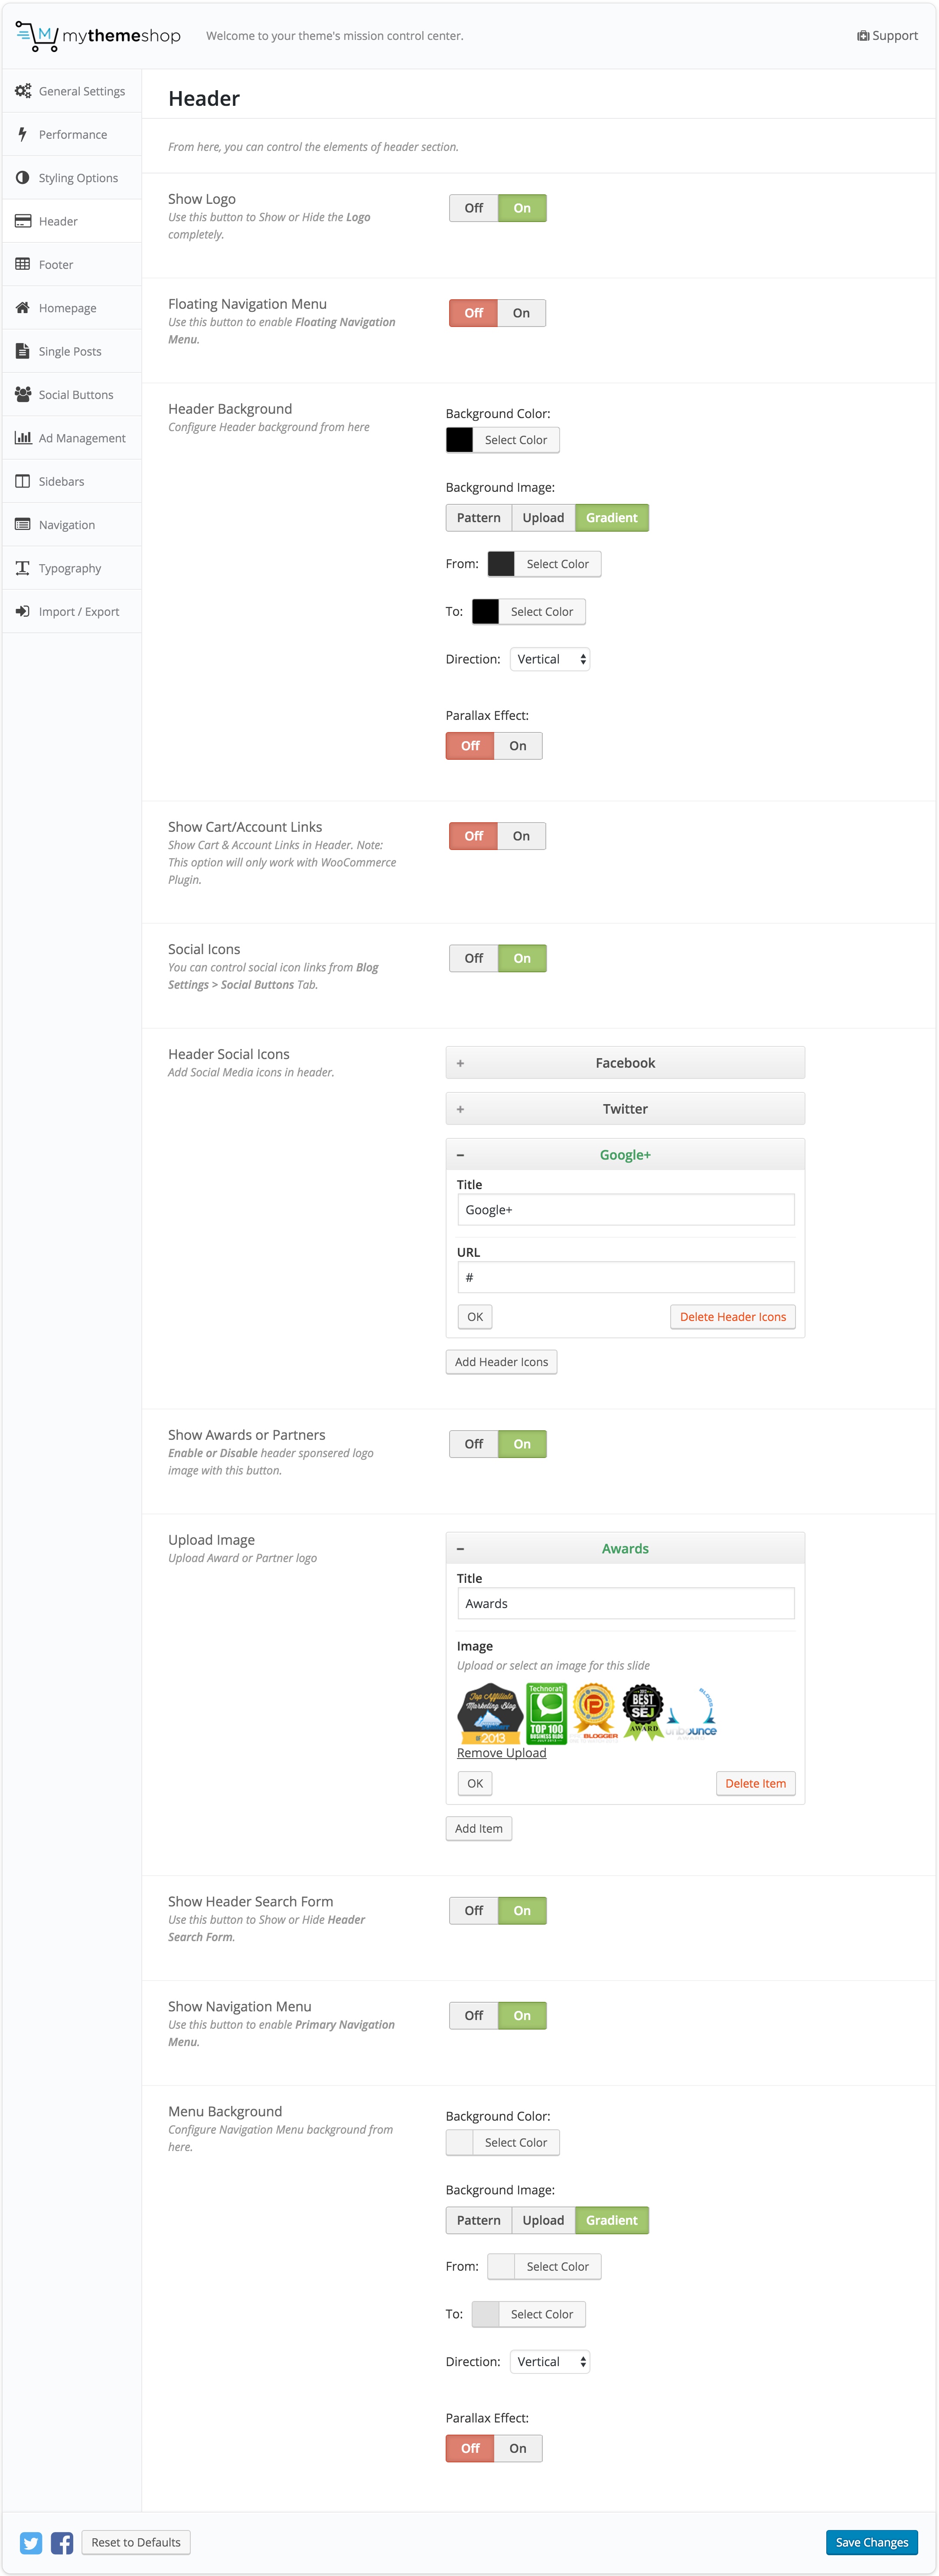Click the Performance lightning bolt icon
This screenshot has width=939, height=2576.
[22, 134]
